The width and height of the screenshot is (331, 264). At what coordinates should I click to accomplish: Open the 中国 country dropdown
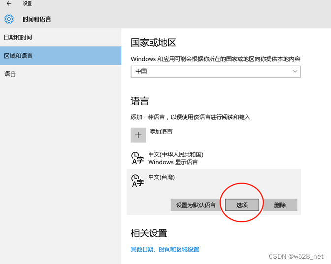point(216,71)
